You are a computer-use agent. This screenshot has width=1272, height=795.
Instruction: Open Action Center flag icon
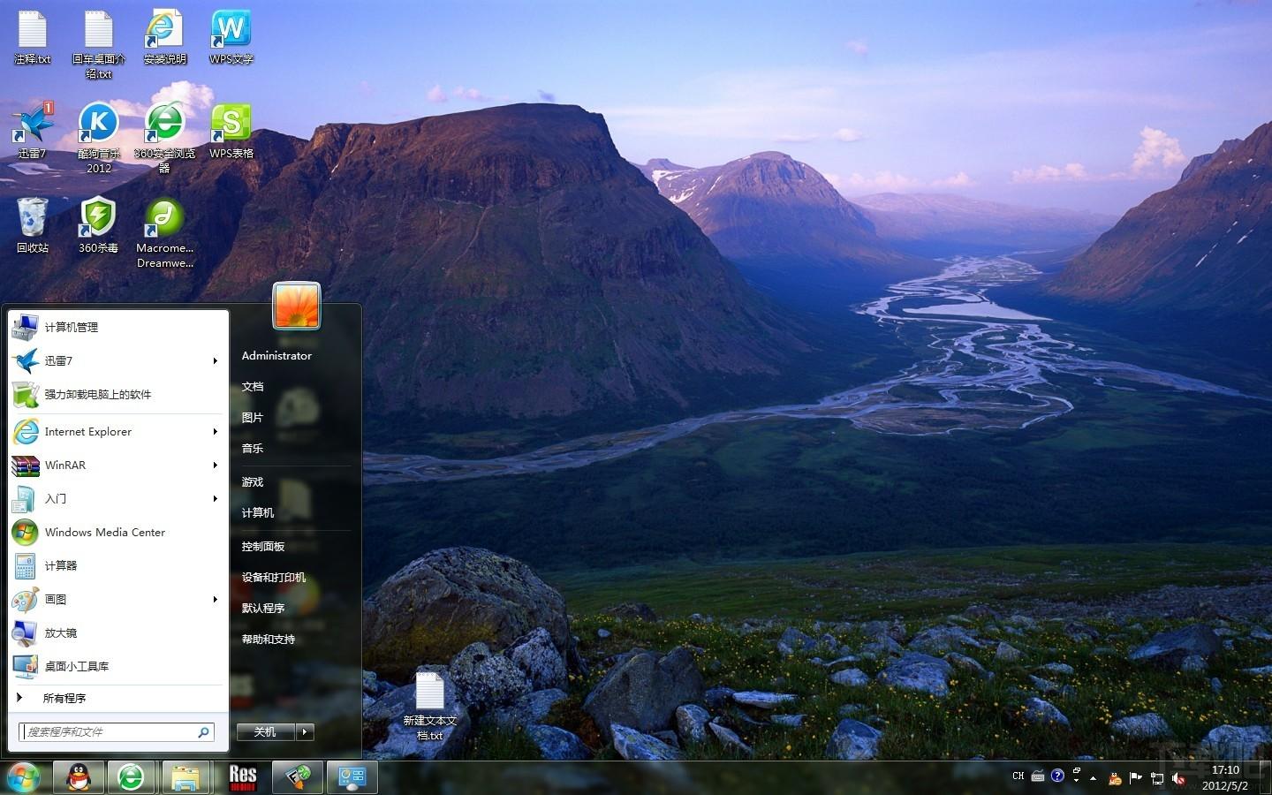[x=1136, y=778]
